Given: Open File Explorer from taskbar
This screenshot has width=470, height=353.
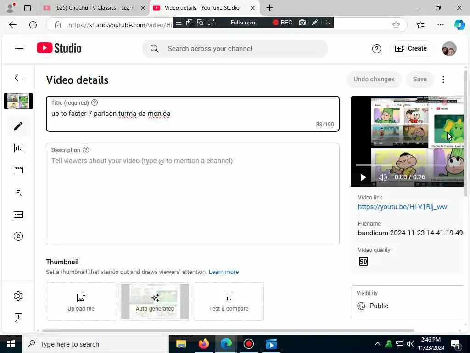Looking at the screenshot, I should [181, 344].
